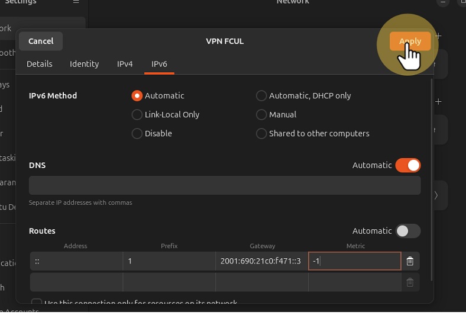The image size is (466, 315).
Task: Go to the Details tab
Action: point(40,64)
